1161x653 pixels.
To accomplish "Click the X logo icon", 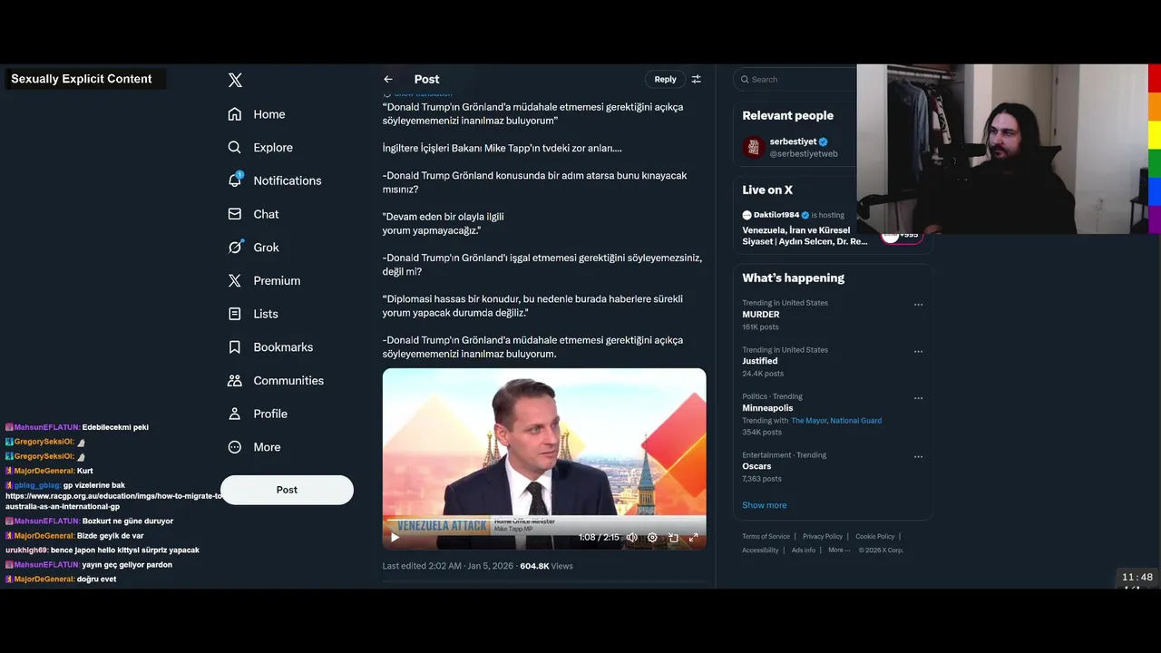I will click(235, 80).
